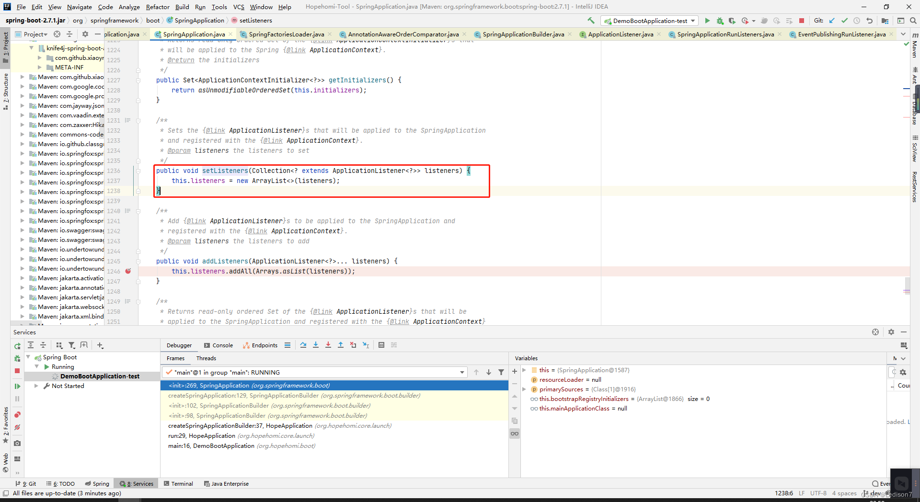This screenshot has height=502, width=920.
Task: Open Evaluate Expression calculator icon
Action: (381, 345)
